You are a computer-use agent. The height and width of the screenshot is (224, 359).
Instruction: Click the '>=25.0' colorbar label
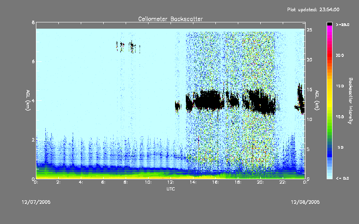342,25
